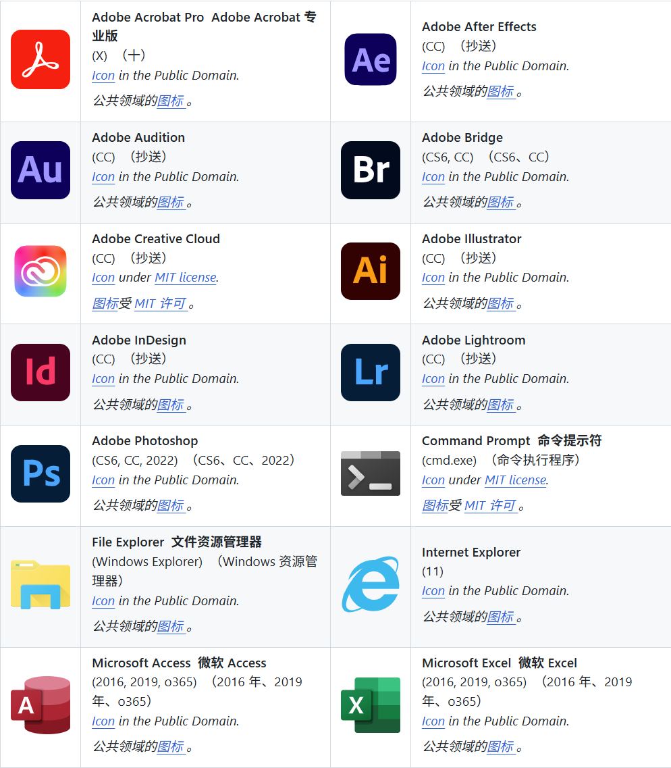Click the 'File Explorer 文件资源管理器' title
The image size is (671, 768).
[x=177, y=542]
